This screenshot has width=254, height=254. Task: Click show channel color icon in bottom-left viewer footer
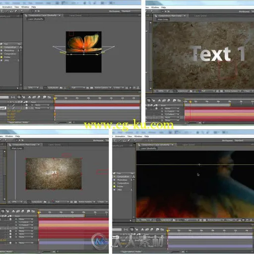pos(53,202)
